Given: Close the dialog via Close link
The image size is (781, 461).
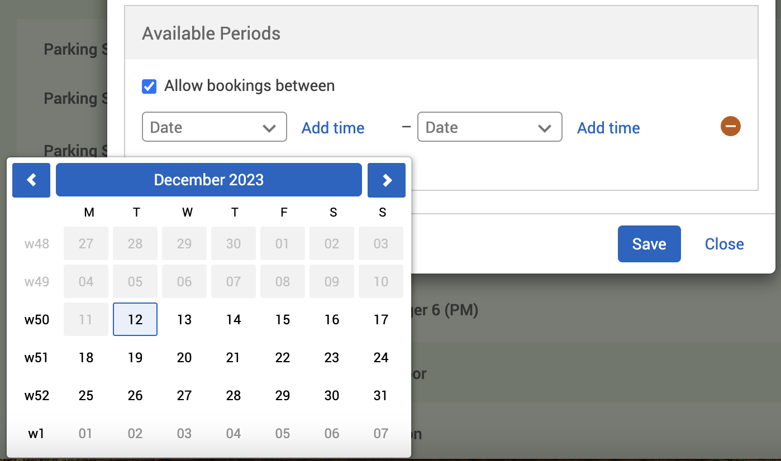Looking at the screenshot, I should pyautogui.click(x=724, y=244).
